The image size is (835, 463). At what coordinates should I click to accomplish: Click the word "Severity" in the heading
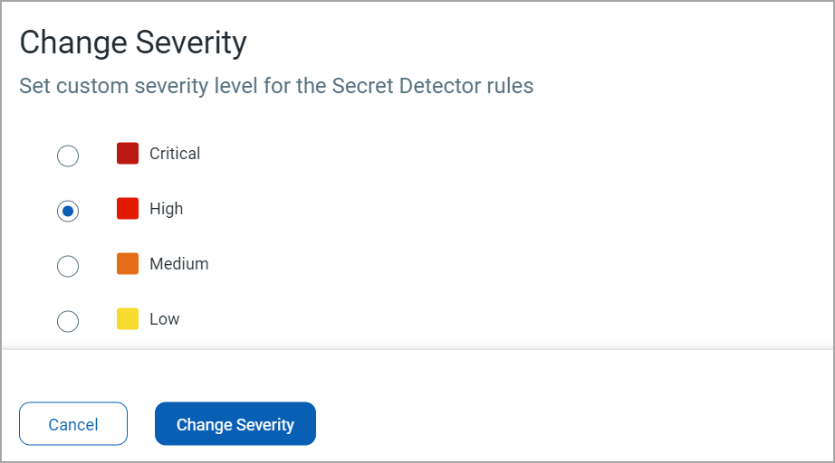(x=190, y=43)
